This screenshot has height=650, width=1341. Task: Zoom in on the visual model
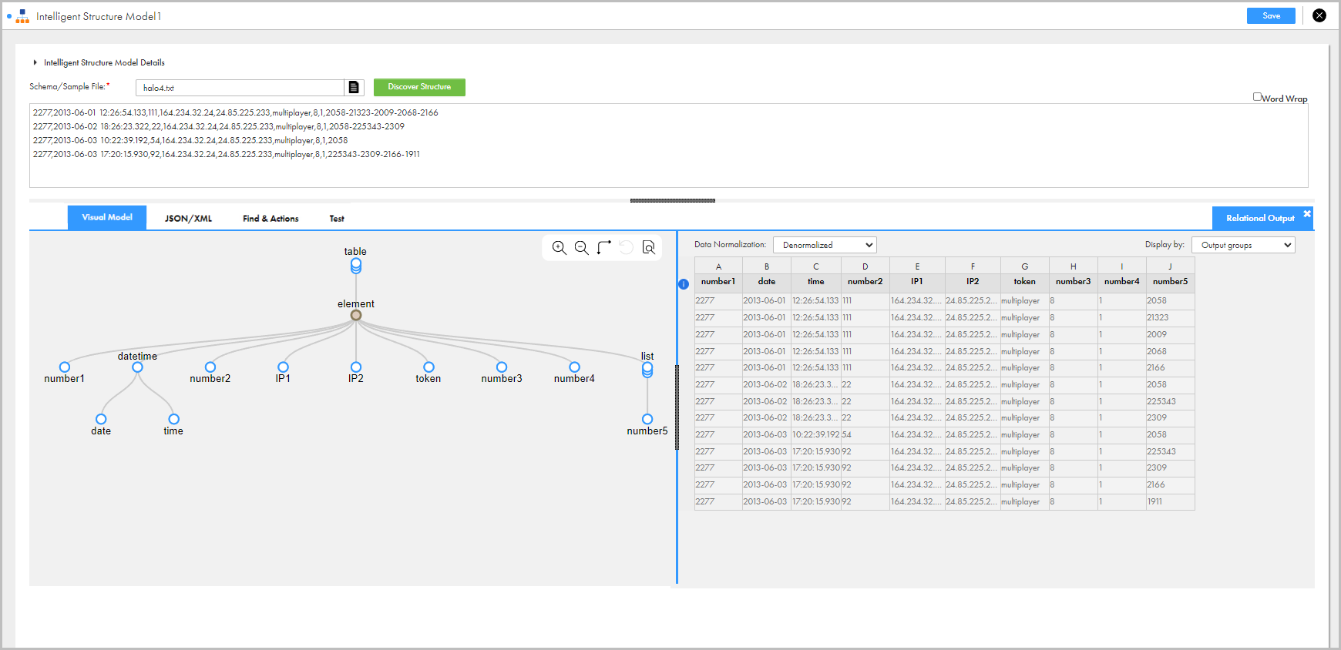[560, 247]
